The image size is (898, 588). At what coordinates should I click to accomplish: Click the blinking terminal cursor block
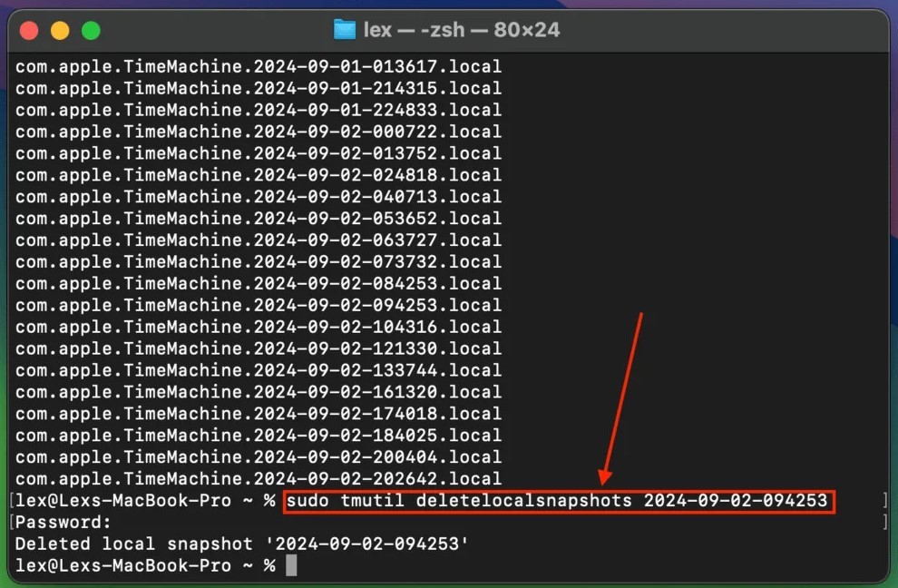[290, 564]
